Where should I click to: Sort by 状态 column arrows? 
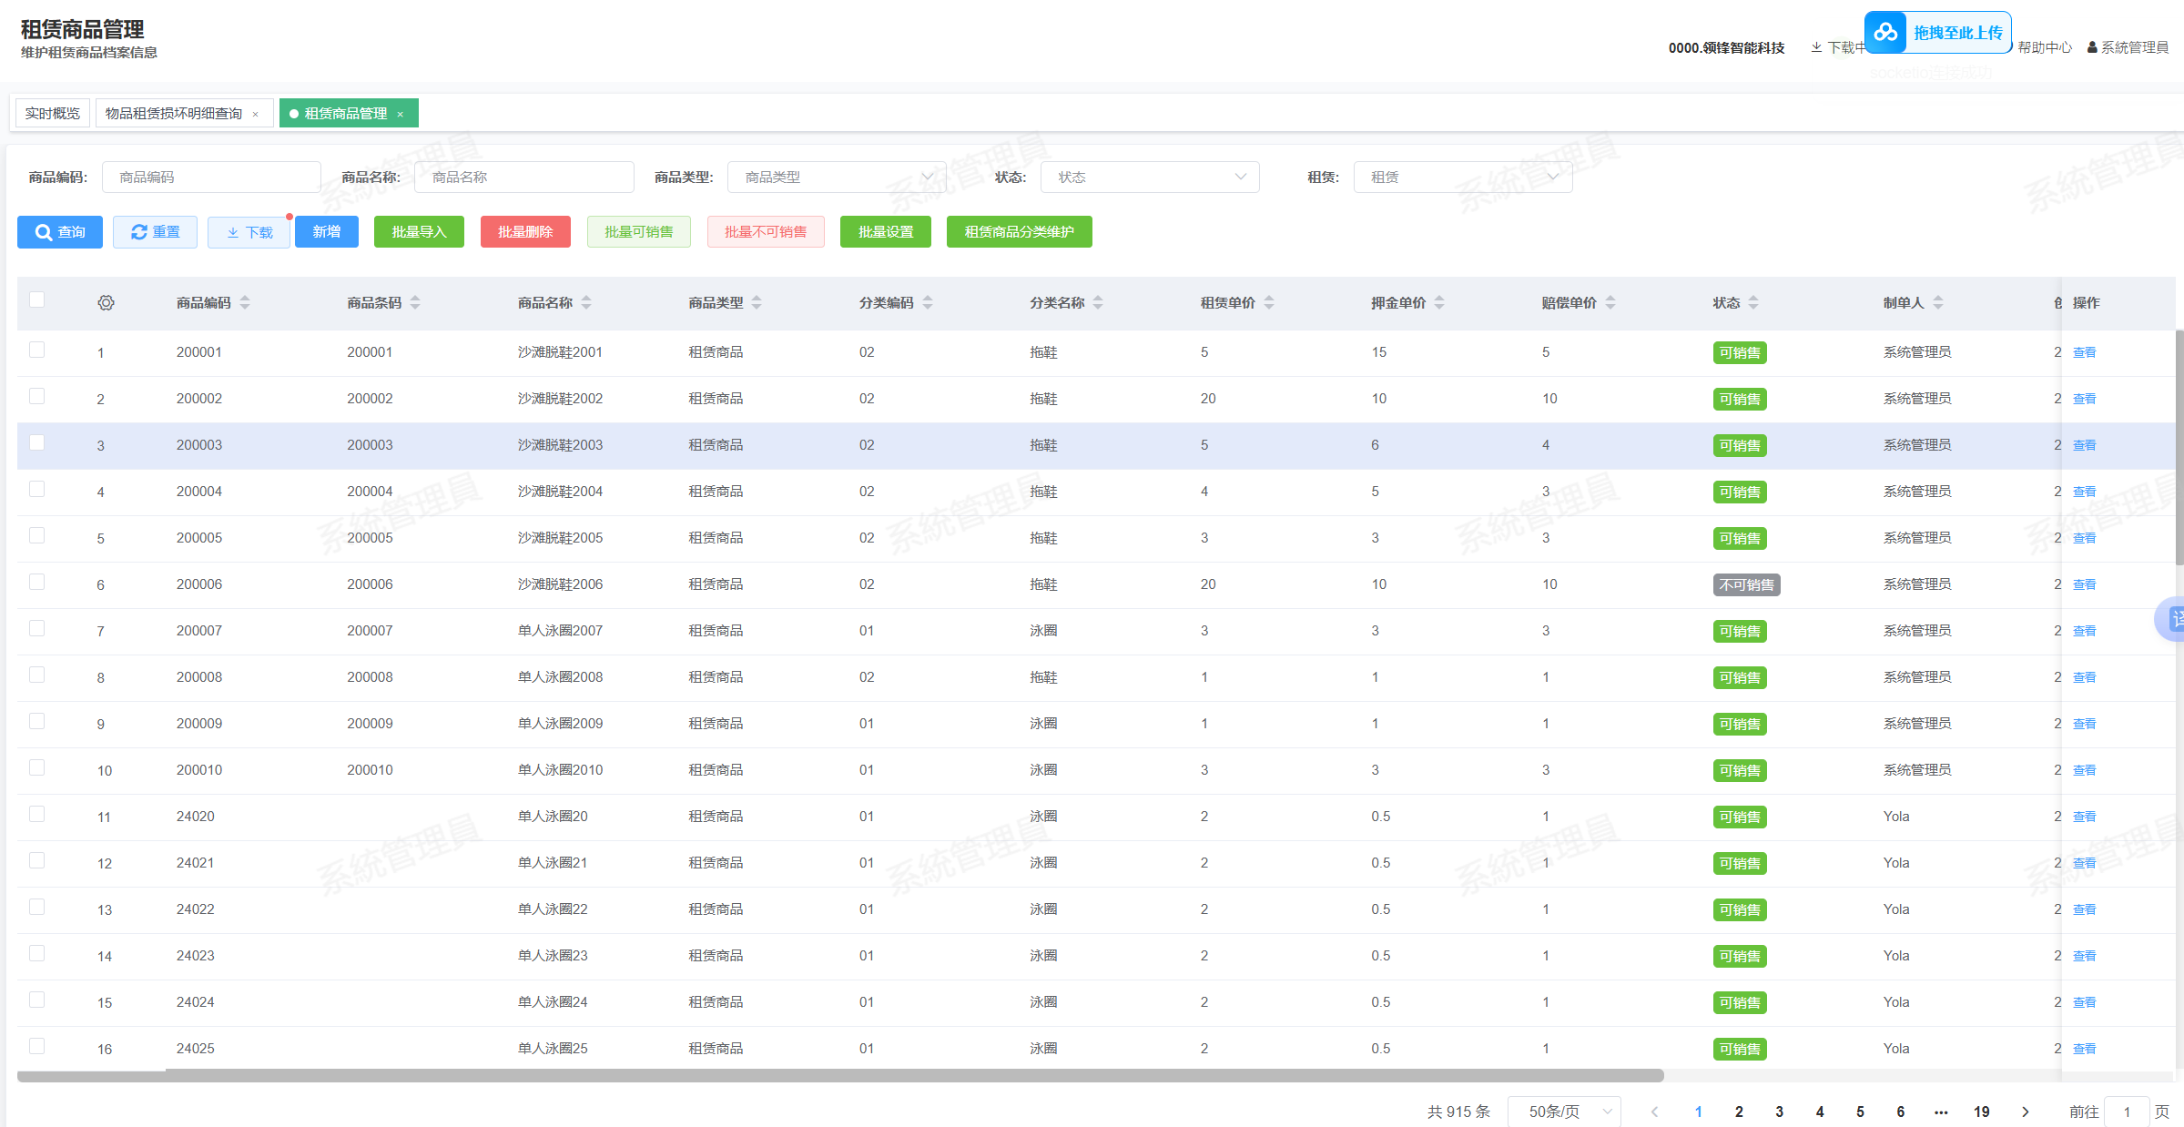click(x=1753, y=302)
